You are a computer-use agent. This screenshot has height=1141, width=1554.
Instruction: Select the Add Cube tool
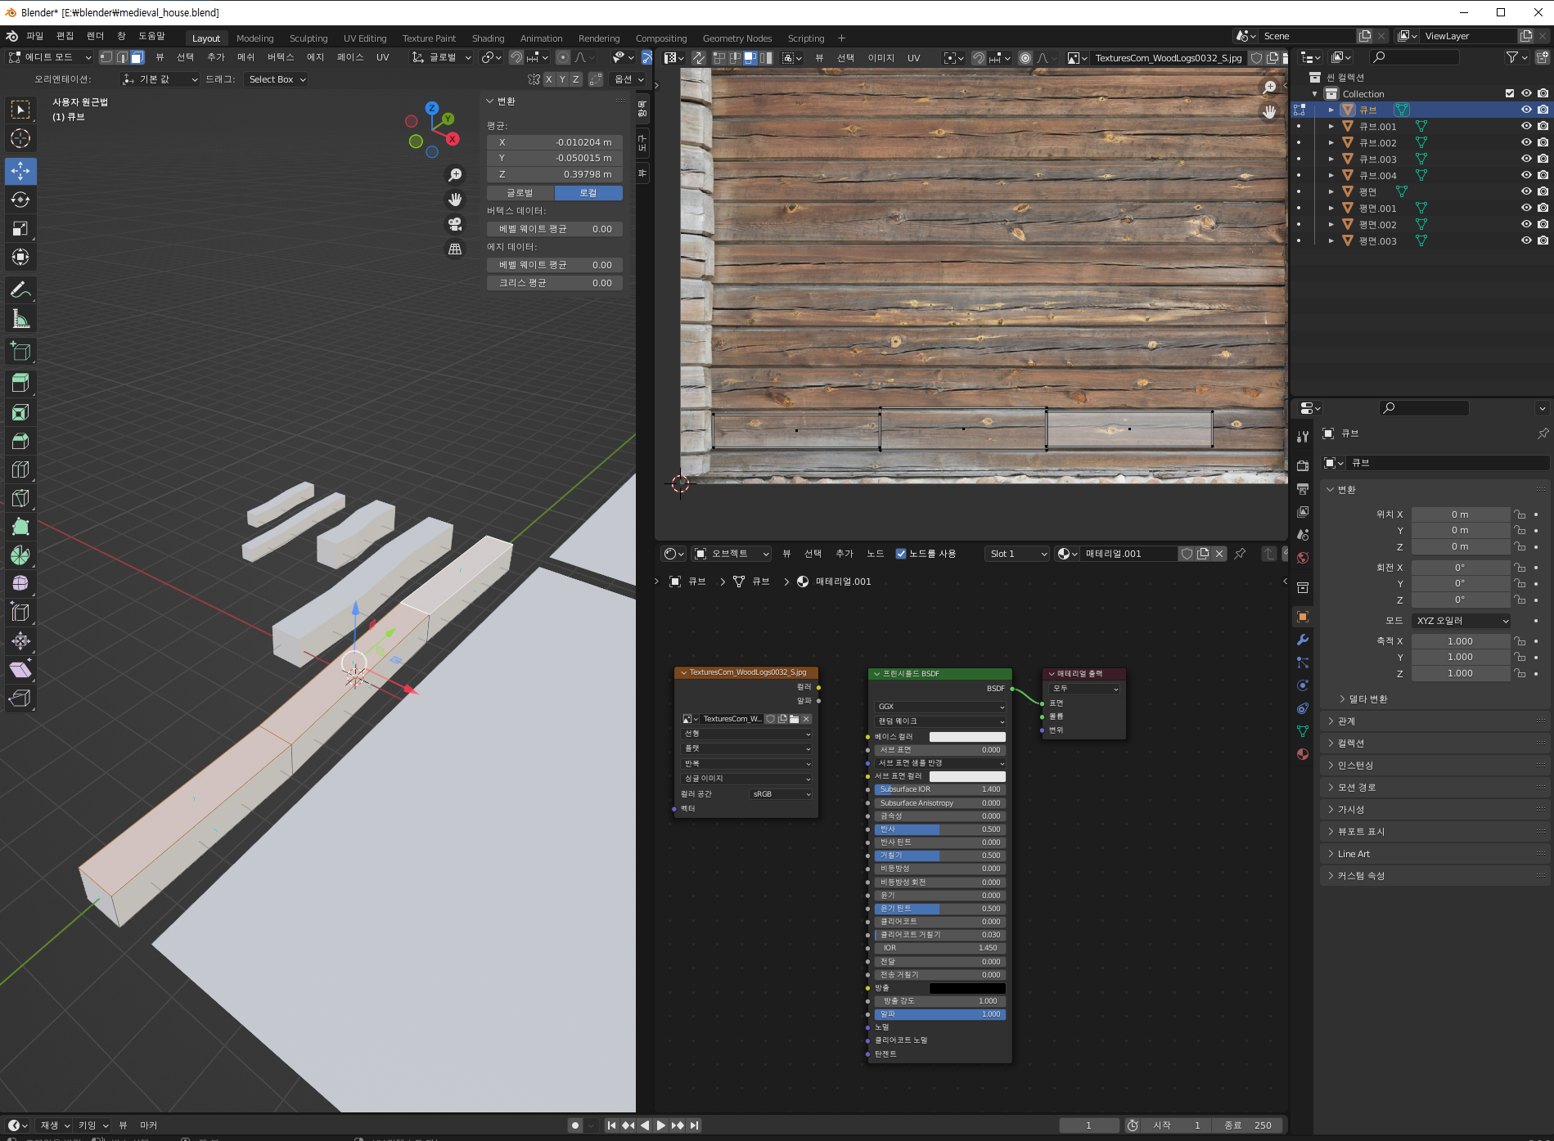(20, 351)
